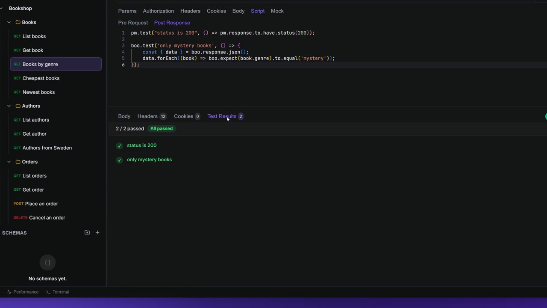
Task: Open the Get book request
Action: pos(56,50)
